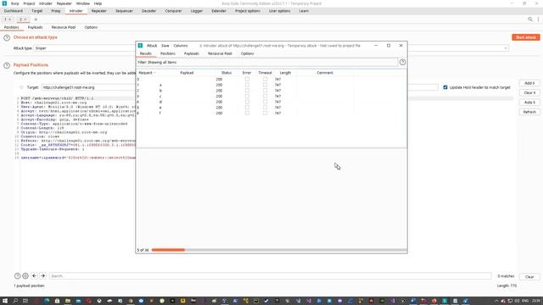Viewport: 543px width, 305px height.
Task: Tick the Timeout checkbox for request 0
Action: (x=265, y=79)
